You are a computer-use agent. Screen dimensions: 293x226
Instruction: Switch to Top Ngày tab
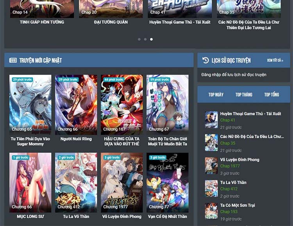[216, 94]
